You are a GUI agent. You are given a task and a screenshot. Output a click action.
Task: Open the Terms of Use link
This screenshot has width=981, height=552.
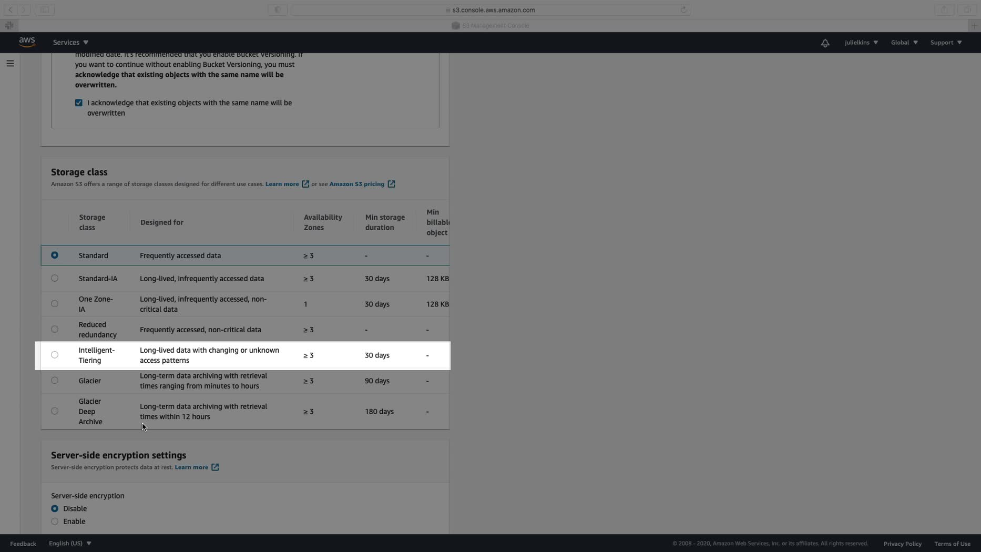pos(952,544)
